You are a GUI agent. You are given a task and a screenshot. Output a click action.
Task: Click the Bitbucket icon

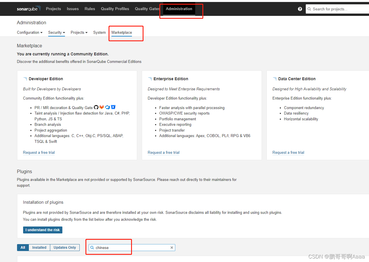click(x=113, y=107)
